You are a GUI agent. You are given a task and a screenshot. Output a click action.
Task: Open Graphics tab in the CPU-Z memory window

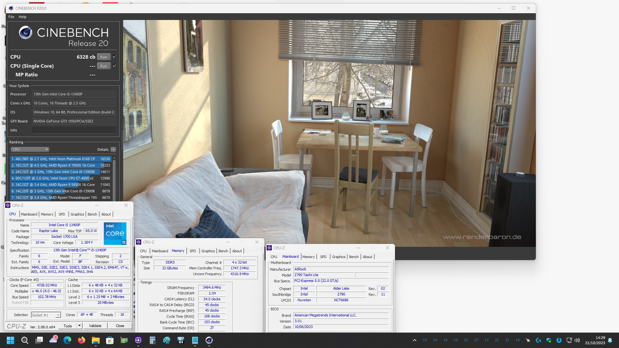[x=208, y=251]
